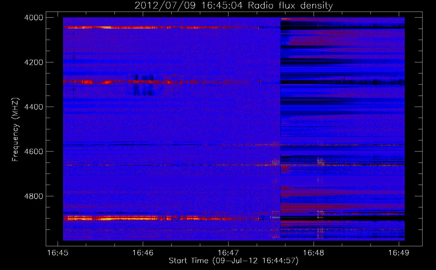Viewport: 436px width, 270px height.
Task: Click the 'Start Time (09-Jul-12 16:44:57)' label
Action: coord(234,261)
